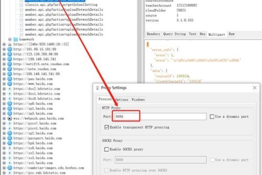Select the Raw view tab

tap(231, 34)
